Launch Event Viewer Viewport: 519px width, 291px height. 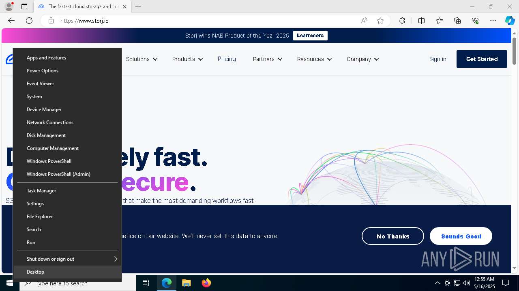pos(67,84)
